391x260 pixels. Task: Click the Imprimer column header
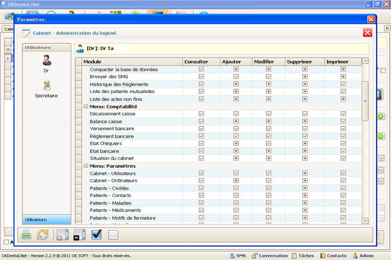click(x=343, y=61)
